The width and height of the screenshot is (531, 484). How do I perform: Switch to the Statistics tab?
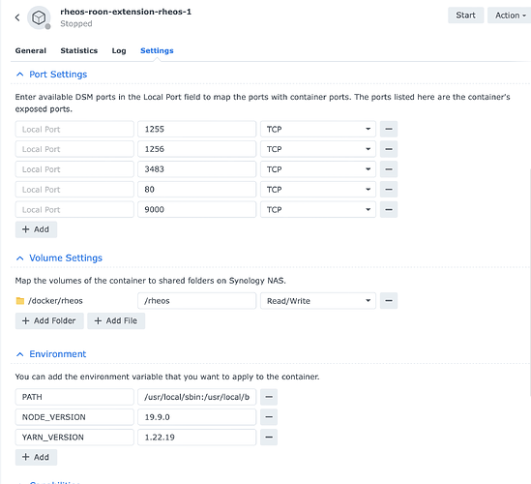(x=79, y=51)
